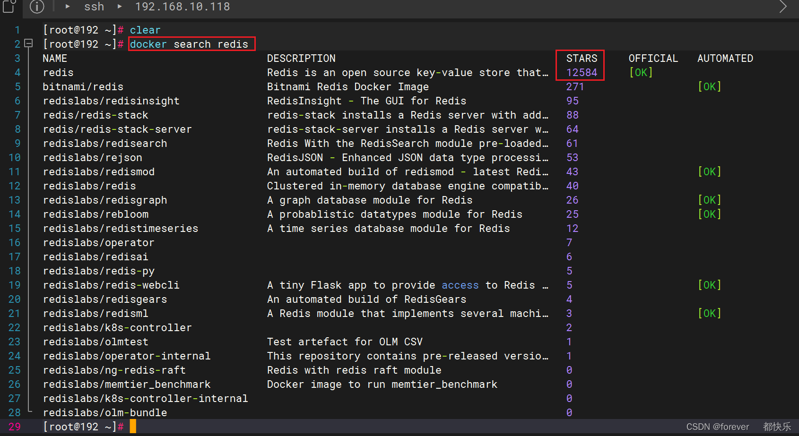Screen dimensions: 799x436
Task: Click the 'clear' command on line 1
Action: tap(145, 30)
